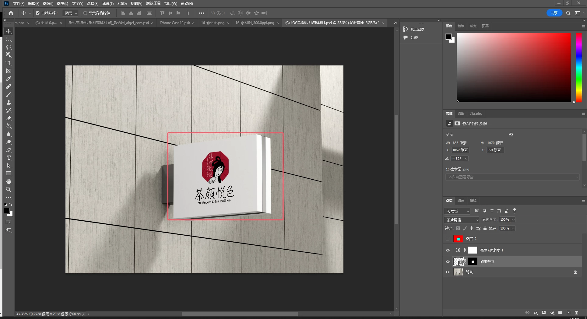Hide the 双击替换 layer
587x319 pixels.
[x=448, y=261]
